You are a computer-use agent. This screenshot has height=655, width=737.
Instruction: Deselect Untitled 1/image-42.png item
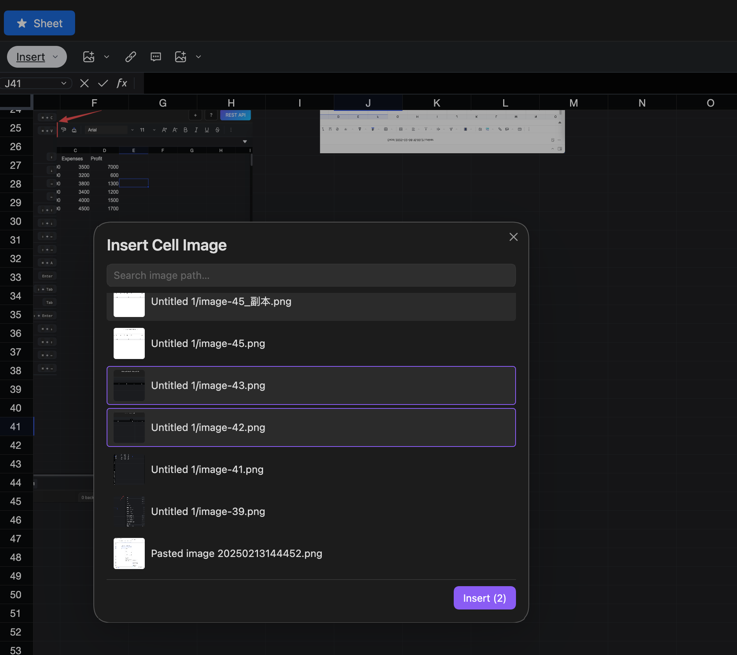click(x=311, y=427)
